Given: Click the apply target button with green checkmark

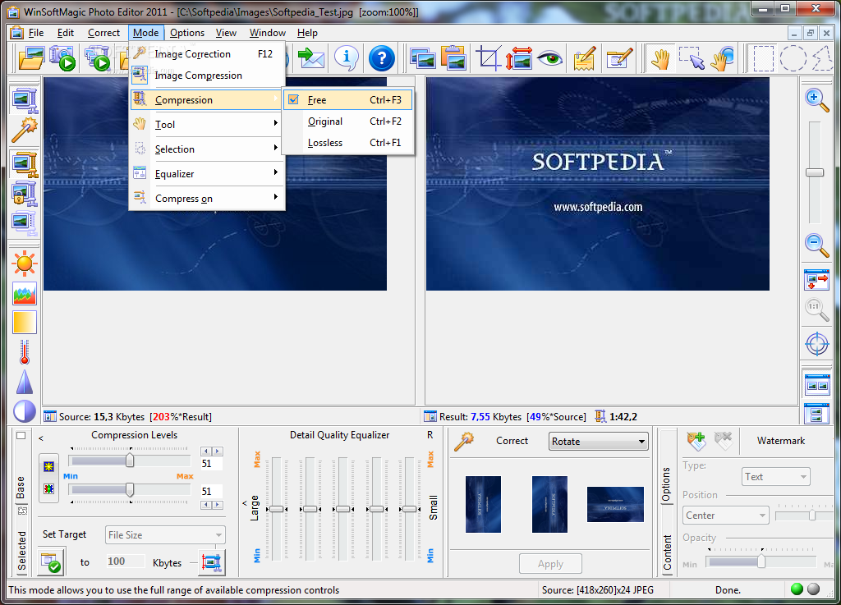Looking at the screenshot, I should coord(52,562).
